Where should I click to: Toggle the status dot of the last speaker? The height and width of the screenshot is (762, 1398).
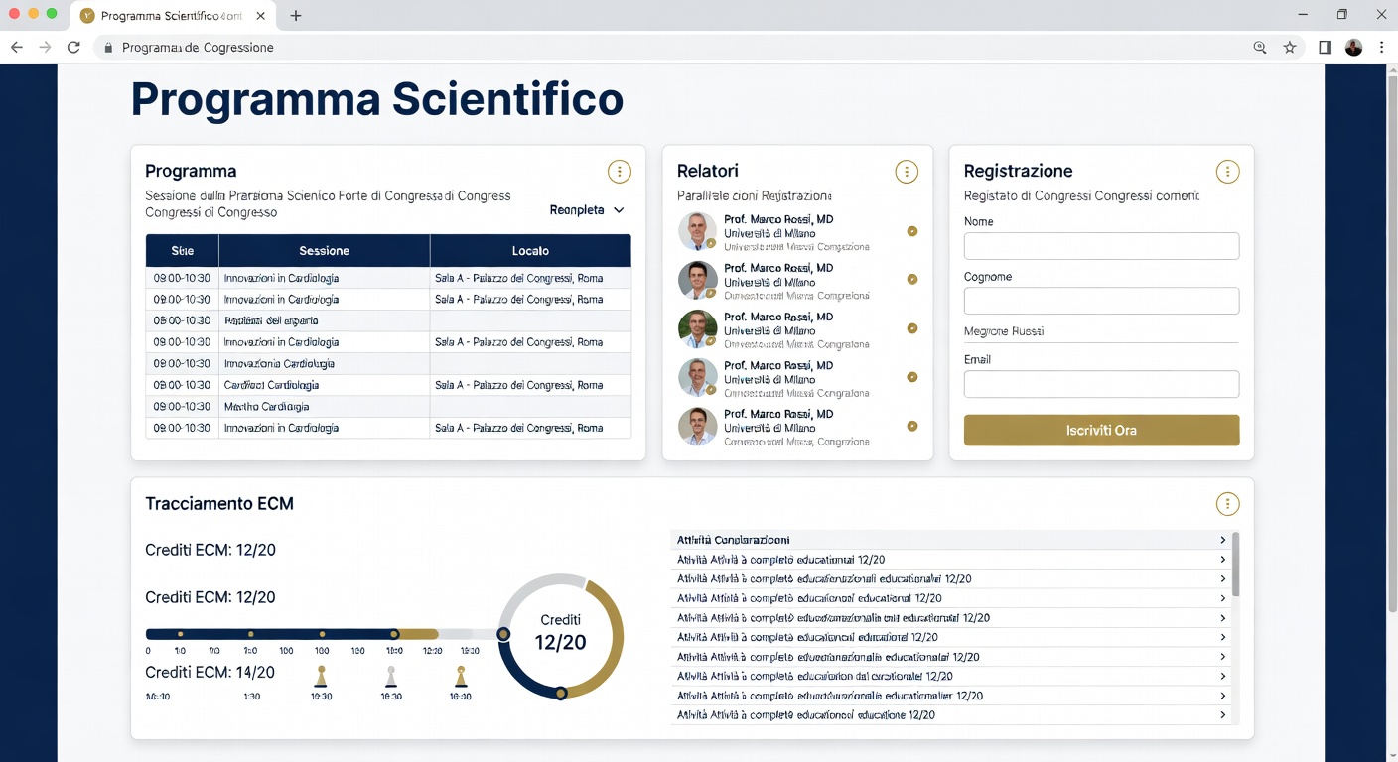coord(911,426)
